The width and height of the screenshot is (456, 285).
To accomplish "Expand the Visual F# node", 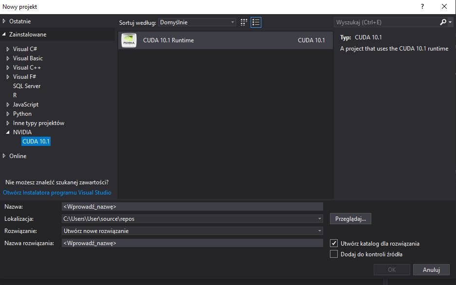I will click(x=8, y=77).
